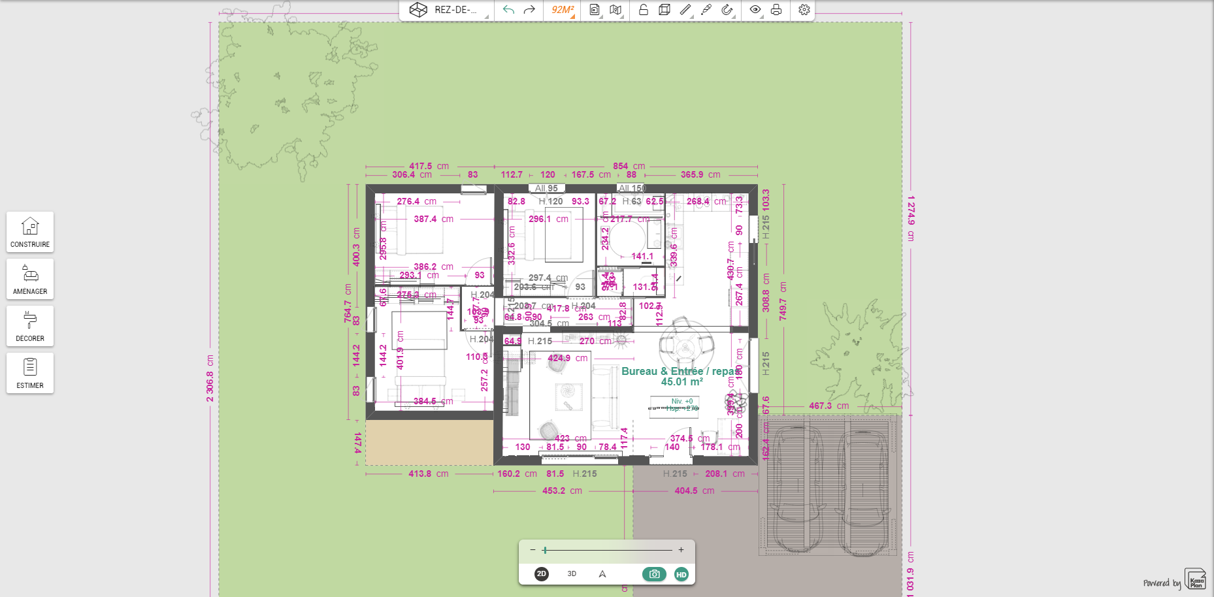Image resolution: width=1214 pixels, height=597 pixels.
Task: Switch to 2D view mode
Action: (x=542, y=574)
